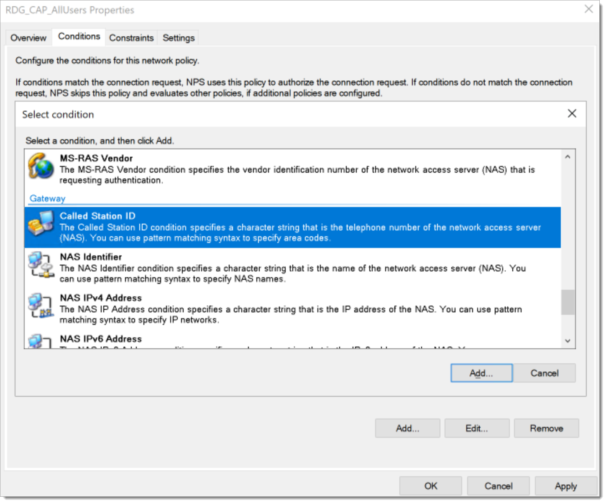The height and width of the screenshot is (503, 606).
Task: Click the NAS IPv4 Address network icon
Action: (41, 305)
